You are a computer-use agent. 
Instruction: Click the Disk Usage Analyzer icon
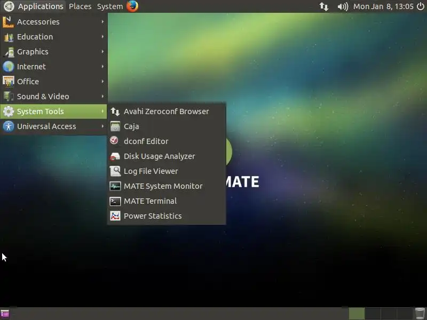(115, 156)
